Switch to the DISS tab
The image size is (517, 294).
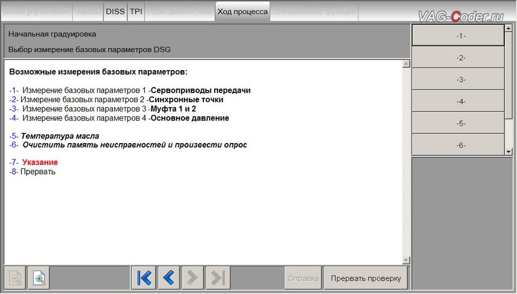pyautogui.click(x=115, y=12)
